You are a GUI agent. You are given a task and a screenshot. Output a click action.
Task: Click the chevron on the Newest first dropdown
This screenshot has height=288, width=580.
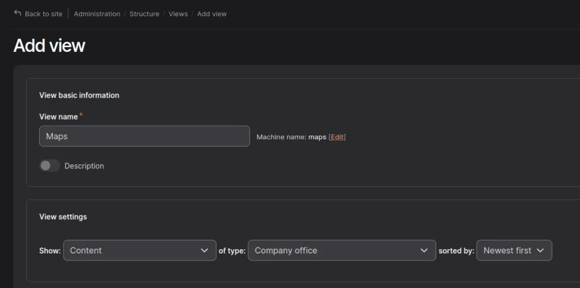(x=540, y=251)
